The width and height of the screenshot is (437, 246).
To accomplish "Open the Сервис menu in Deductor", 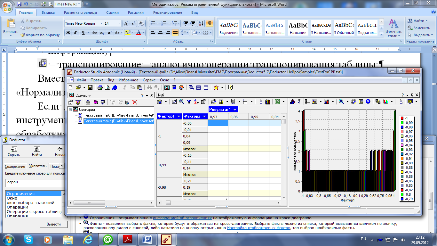I will point(149,80).
